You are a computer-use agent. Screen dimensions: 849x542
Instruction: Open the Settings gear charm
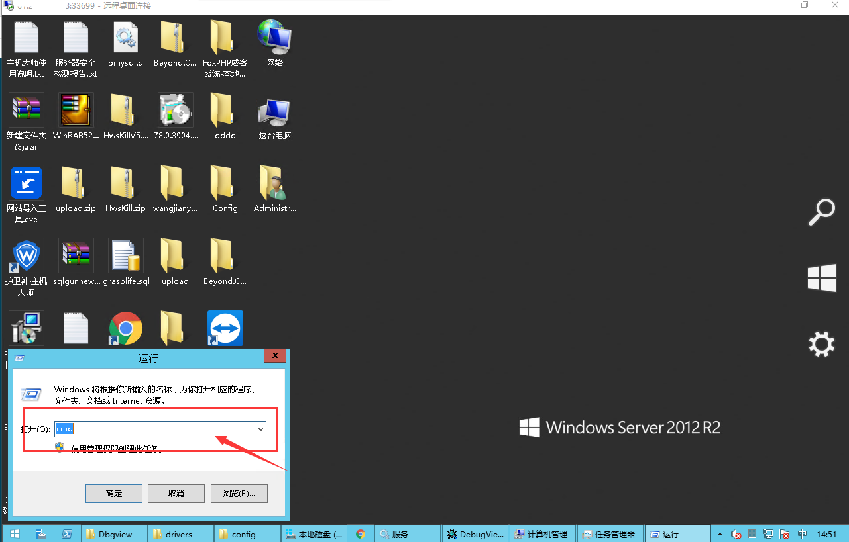822,345
